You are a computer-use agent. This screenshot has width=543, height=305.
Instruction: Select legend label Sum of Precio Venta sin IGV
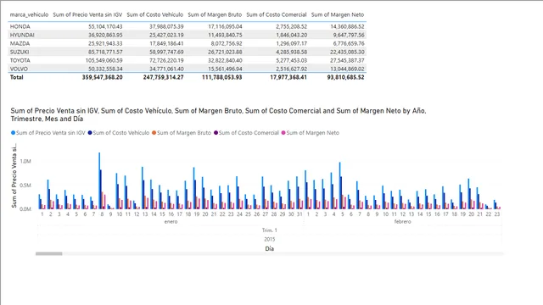(x=51, y=133)
